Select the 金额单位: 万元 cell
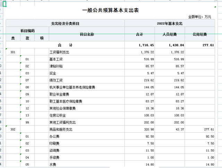 [199, 17]
